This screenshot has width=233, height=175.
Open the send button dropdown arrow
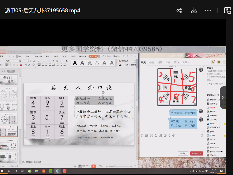[201, 153]
